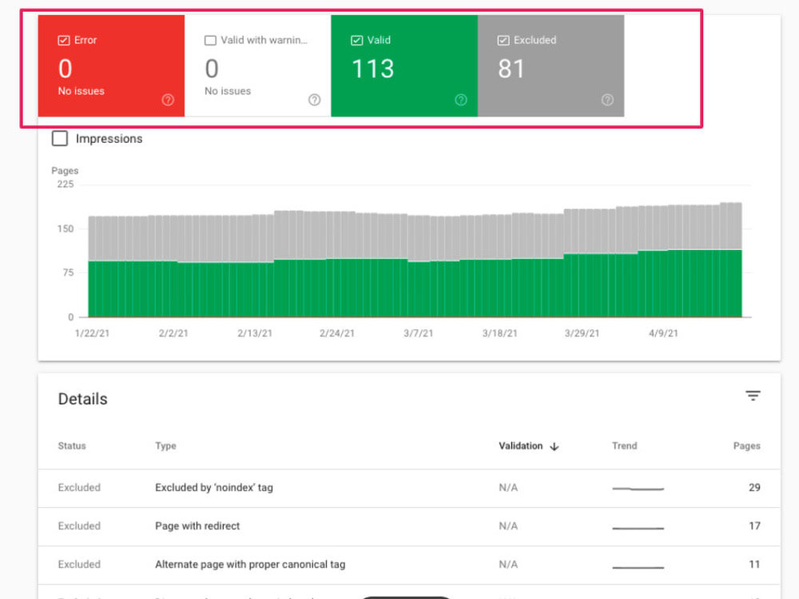Click the 113 Valid count

[x=373, y=69]
